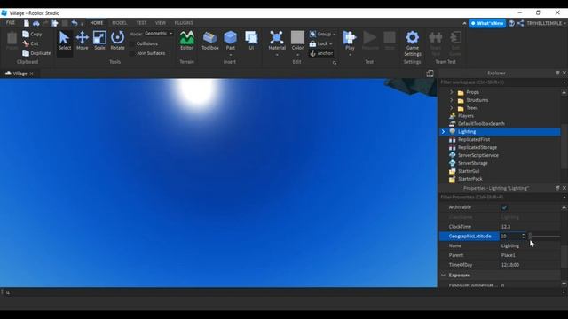Enable the Collisions checkbox
568x319 pixels.
132,43
